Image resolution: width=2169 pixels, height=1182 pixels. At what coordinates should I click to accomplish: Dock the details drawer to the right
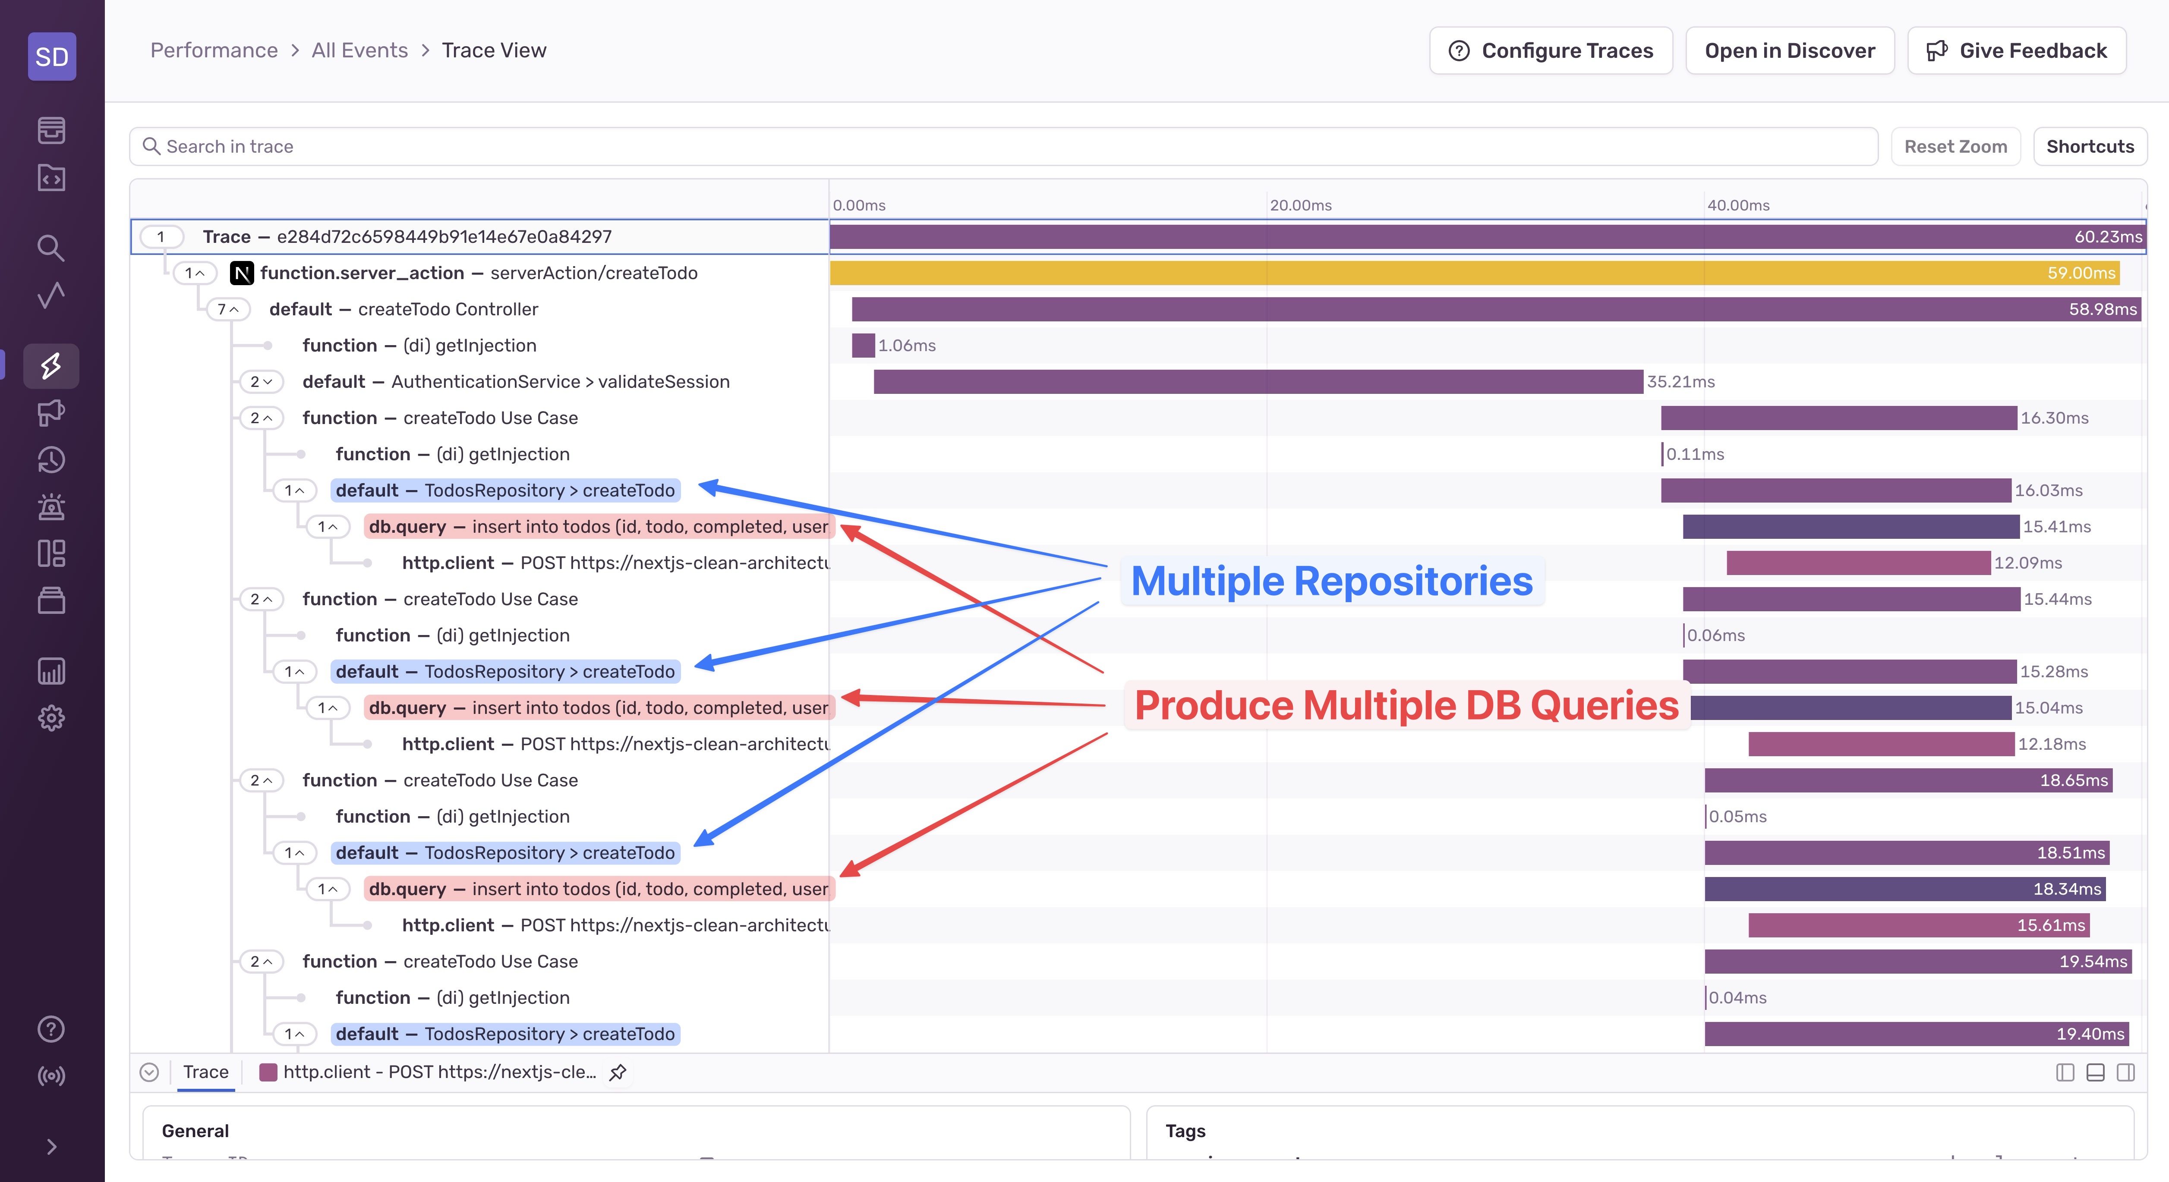click(x=2126, y=1072)
